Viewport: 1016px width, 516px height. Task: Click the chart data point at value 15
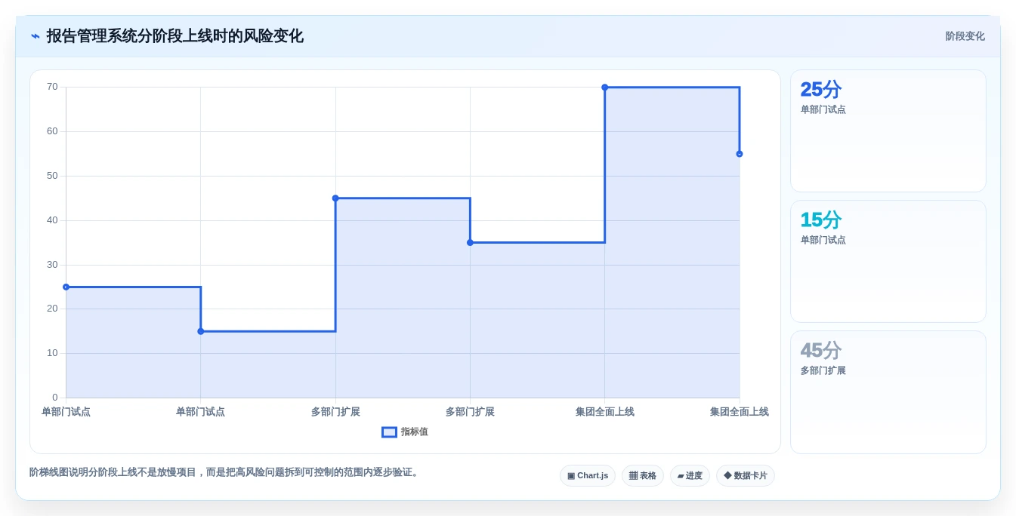coord(201,331)
